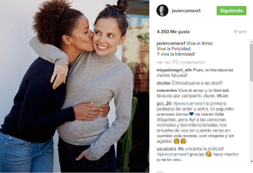This screenshot has height=173, width=253.
Task: Click the comments scrollbar thumb
Action: click(251, 62)
